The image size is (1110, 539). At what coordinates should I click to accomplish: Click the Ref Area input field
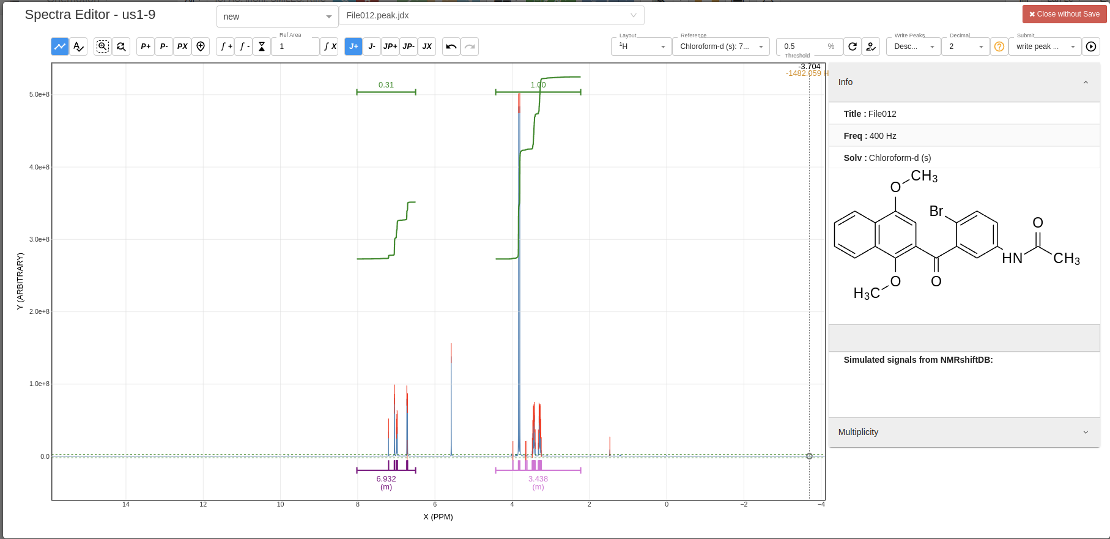(295, 46)
